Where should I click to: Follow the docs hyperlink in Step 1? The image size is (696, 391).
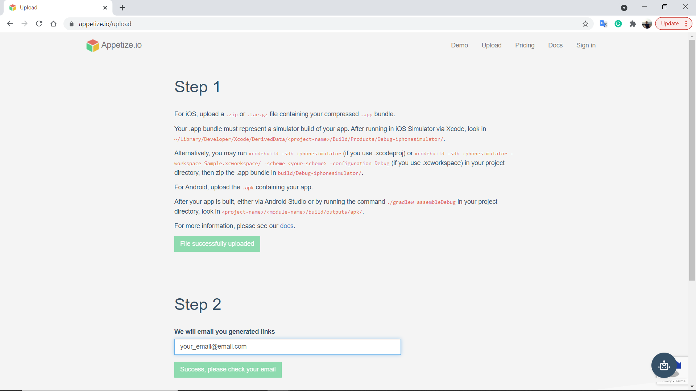[x=287, y=226]
